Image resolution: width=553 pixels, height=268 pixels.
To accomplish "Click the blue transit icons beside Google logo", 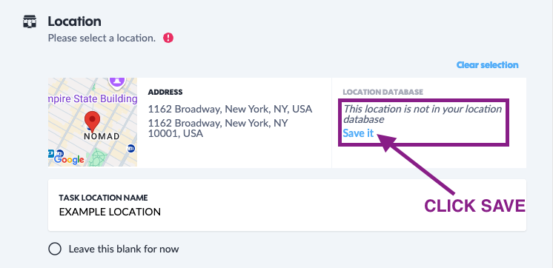I will tap(56, 153).
